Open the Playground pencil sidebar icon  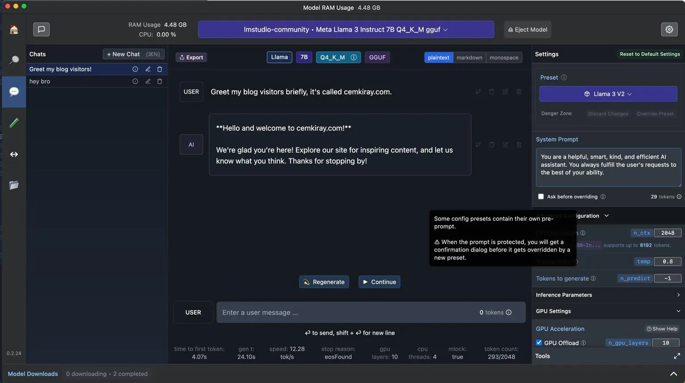pyautogui.click(x=14, y=123)
